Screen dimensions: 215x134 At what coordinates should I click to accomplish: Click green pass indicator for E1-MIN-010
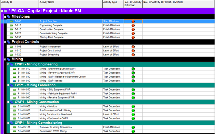click(x=133, y=69)
